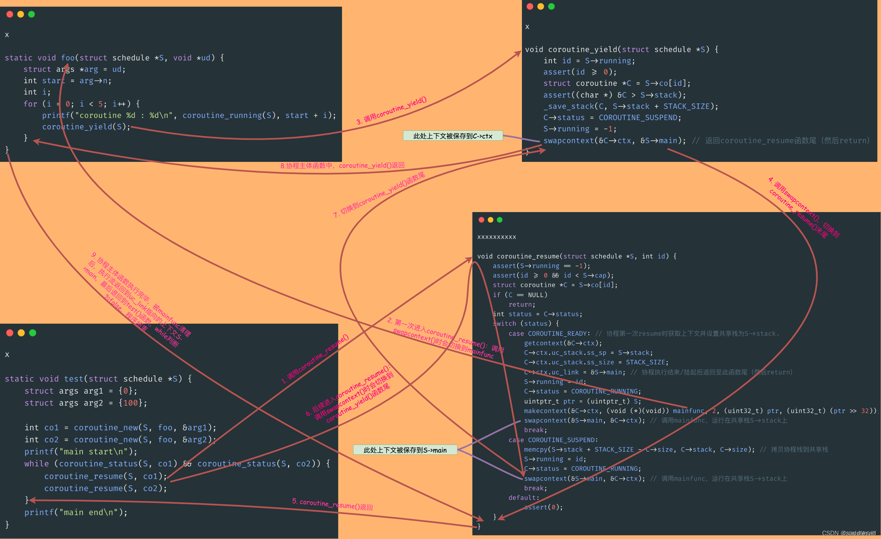Click the 'struct args *arg = ud;' line

coord(74,69)
